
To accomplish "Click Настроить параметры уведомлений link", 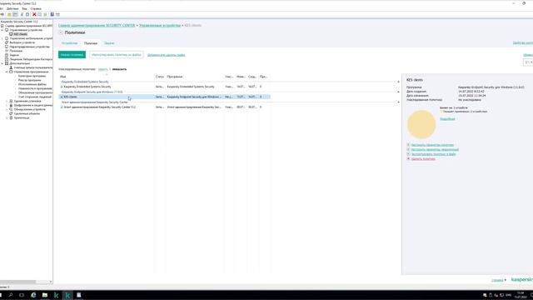I will click(435, 149).
